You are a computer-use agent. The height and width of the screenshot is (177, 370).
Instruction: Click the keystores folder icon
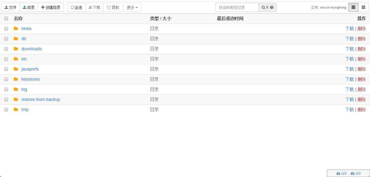point(16,79)
